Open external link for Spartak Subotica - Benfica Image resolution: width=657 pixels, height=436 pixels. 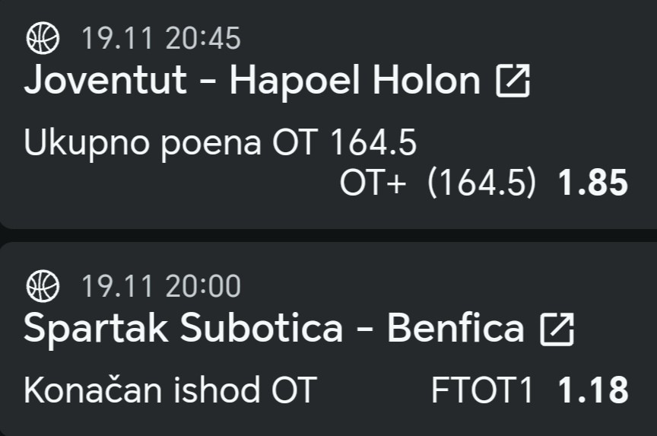[x=556, y=329]
